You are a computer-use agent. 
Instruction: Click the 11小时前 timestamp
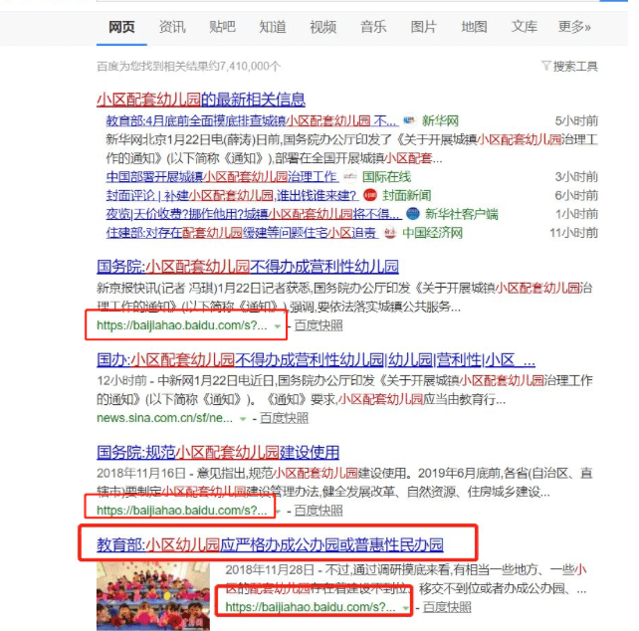[573, 232]
